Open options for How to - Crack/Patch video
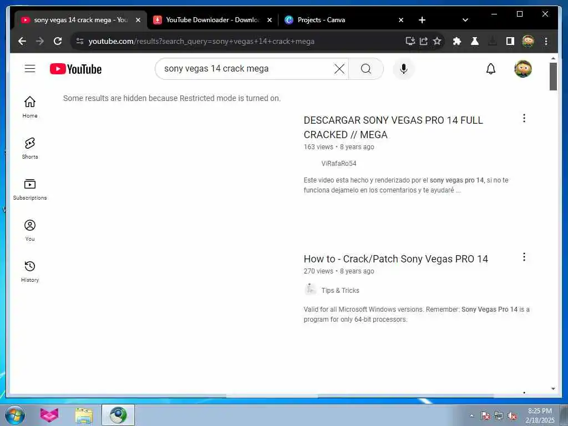Image resolution: width=568 pixels, height=426 pixels. [x=524, y=257]
